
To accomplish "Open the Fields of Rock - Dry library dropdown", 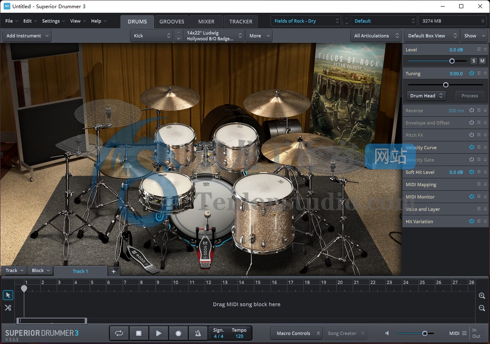I will coord(306,21).
